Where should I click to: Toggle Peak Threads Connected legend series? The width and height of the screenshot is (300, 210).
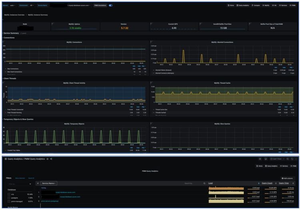[x=15, y=109]
